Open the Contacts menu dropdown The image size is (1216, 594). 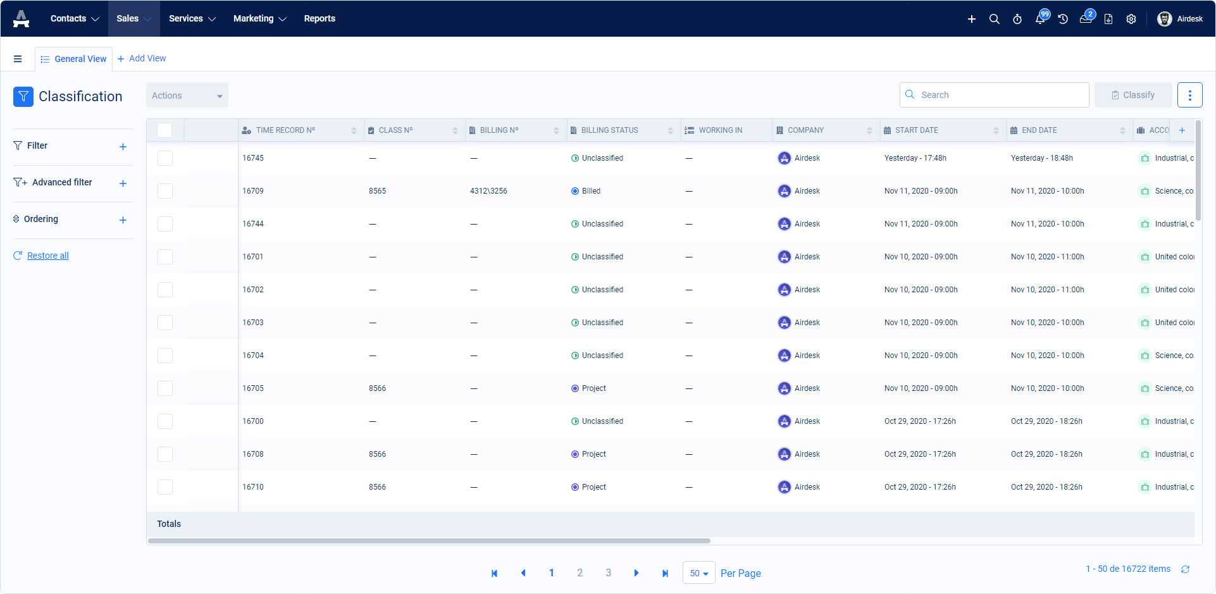click(75, 18)
